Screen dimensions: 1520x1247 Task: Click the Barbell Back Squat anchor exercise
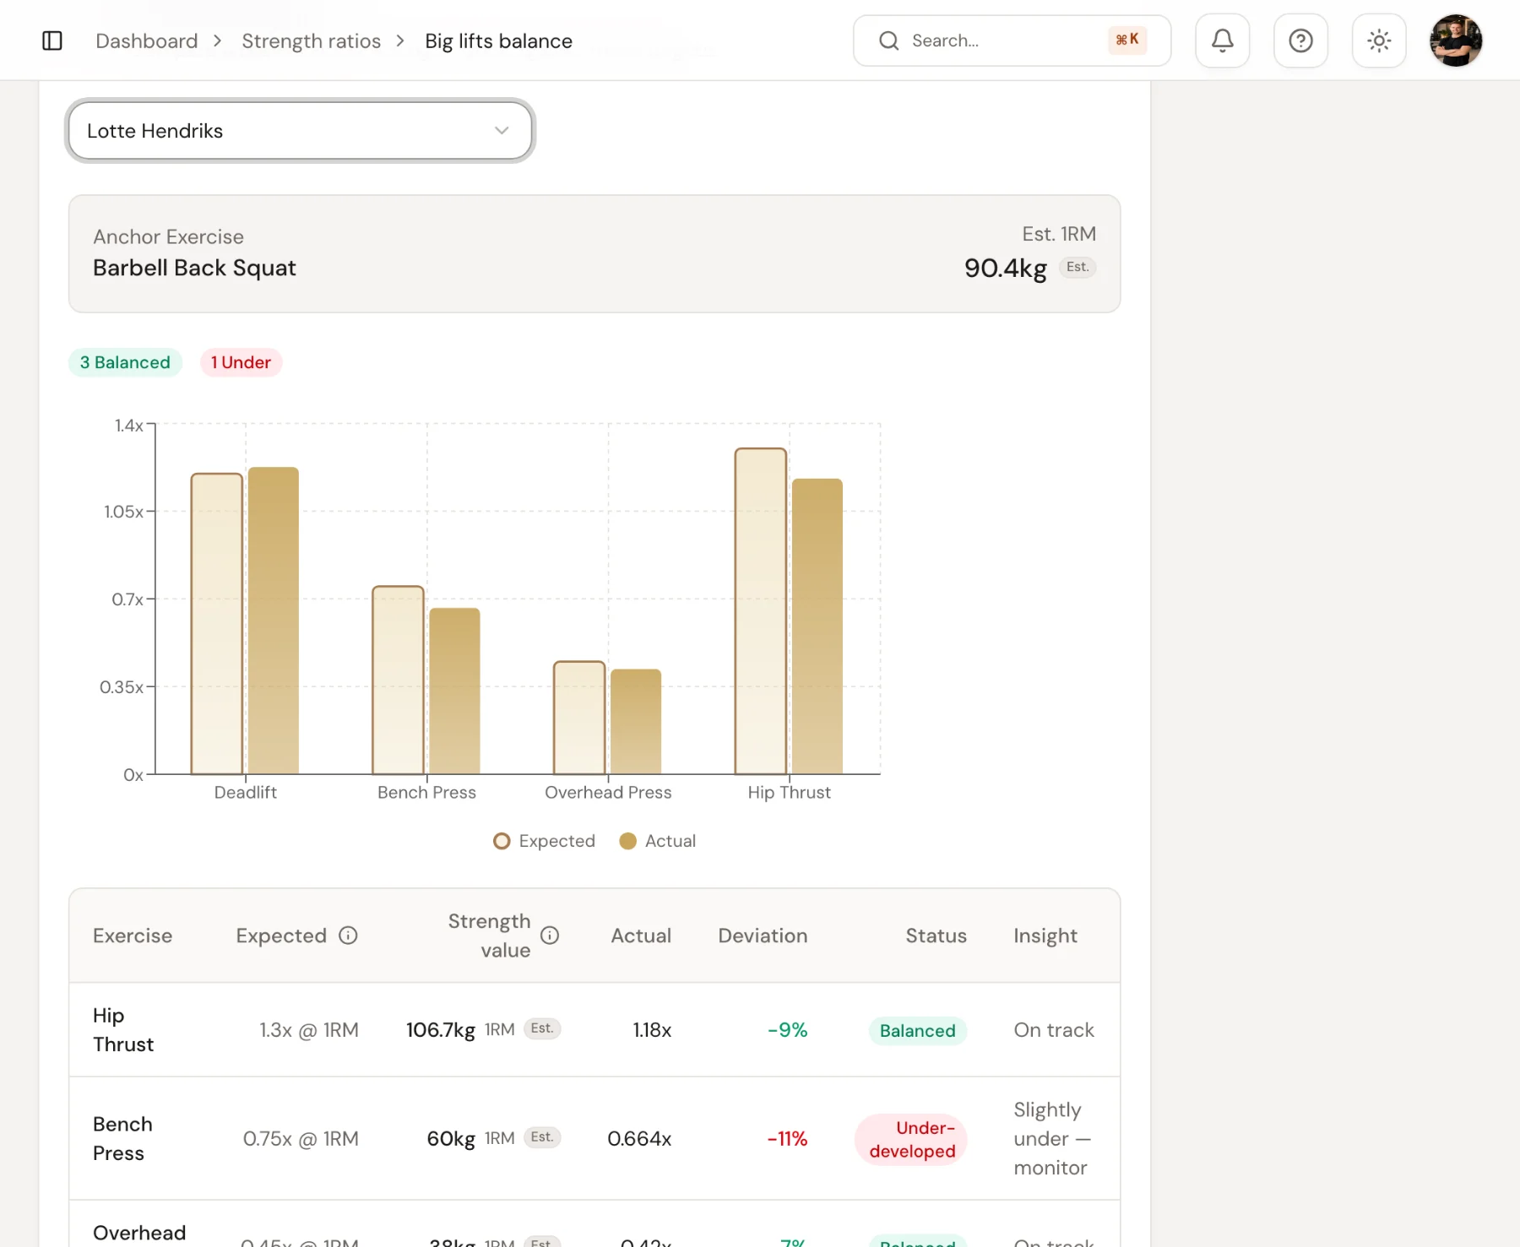(194, 268)
